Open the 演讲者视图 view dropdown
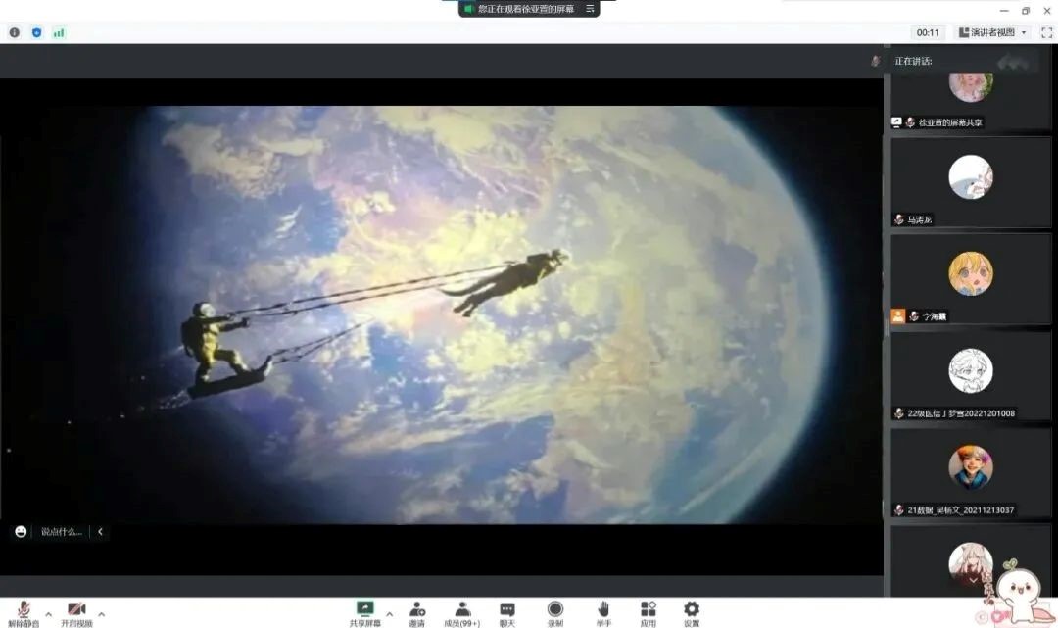The height and width of the screenshot is (628, 1058). pyautogui.click(x=992, y=32)
